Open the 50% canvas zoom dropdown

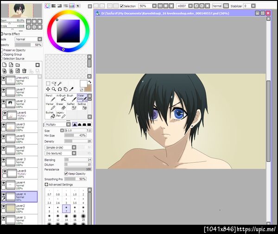click(154, 6)
